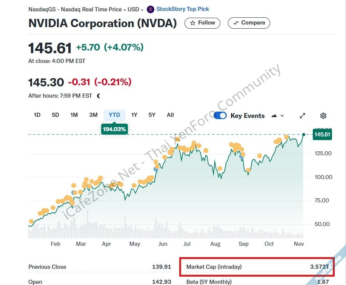Click the blue key event dot near June

click(156, 169)
